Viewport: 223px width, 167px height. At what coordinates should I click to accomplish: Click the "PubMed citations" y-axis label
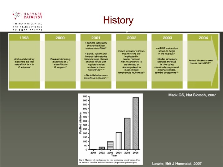point(80,123)
